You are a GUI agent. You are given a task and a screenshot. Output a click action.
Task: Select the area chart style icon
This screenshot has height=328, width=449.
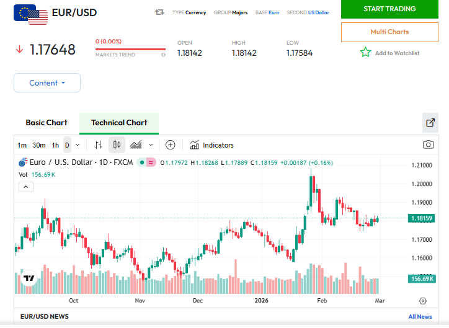(136, 145)
